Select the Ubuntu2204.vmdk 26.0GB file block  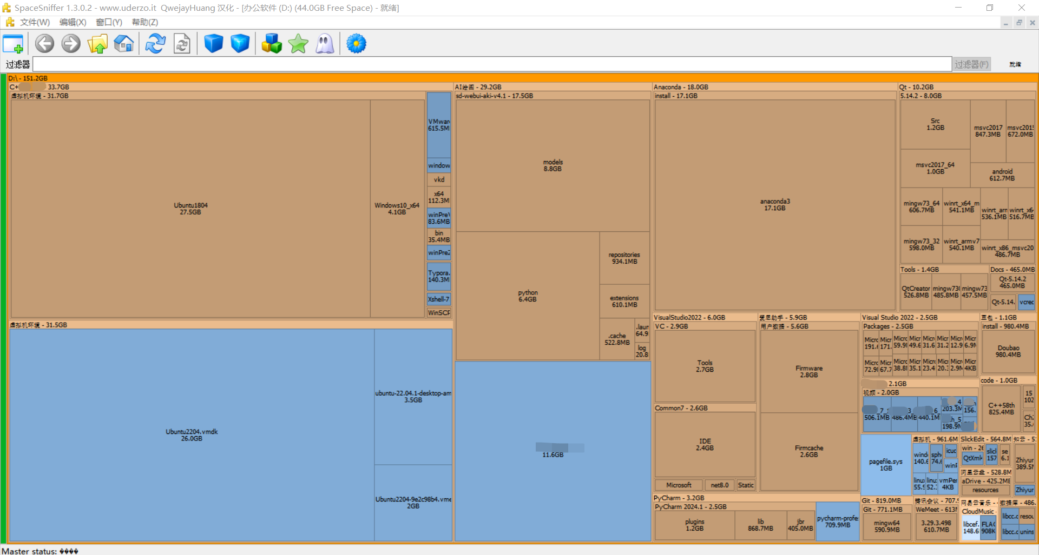click(x=192, y=435)
